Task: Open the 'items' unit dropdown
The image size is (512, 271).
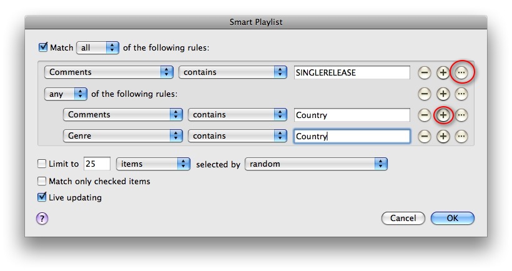Action: 153,164
